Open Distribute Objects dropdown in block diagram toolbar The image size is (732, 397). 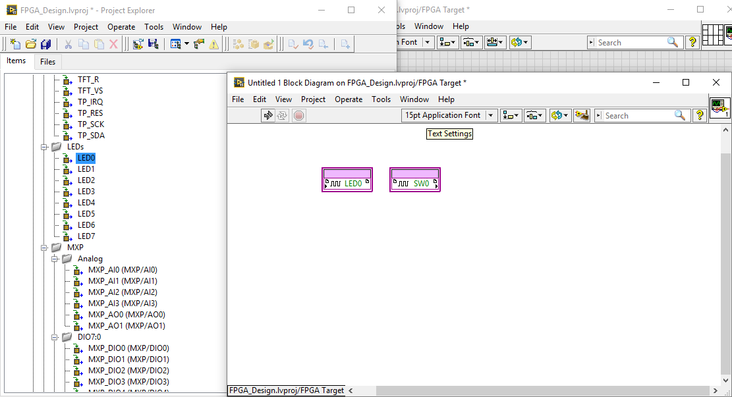tap(534, 115)
